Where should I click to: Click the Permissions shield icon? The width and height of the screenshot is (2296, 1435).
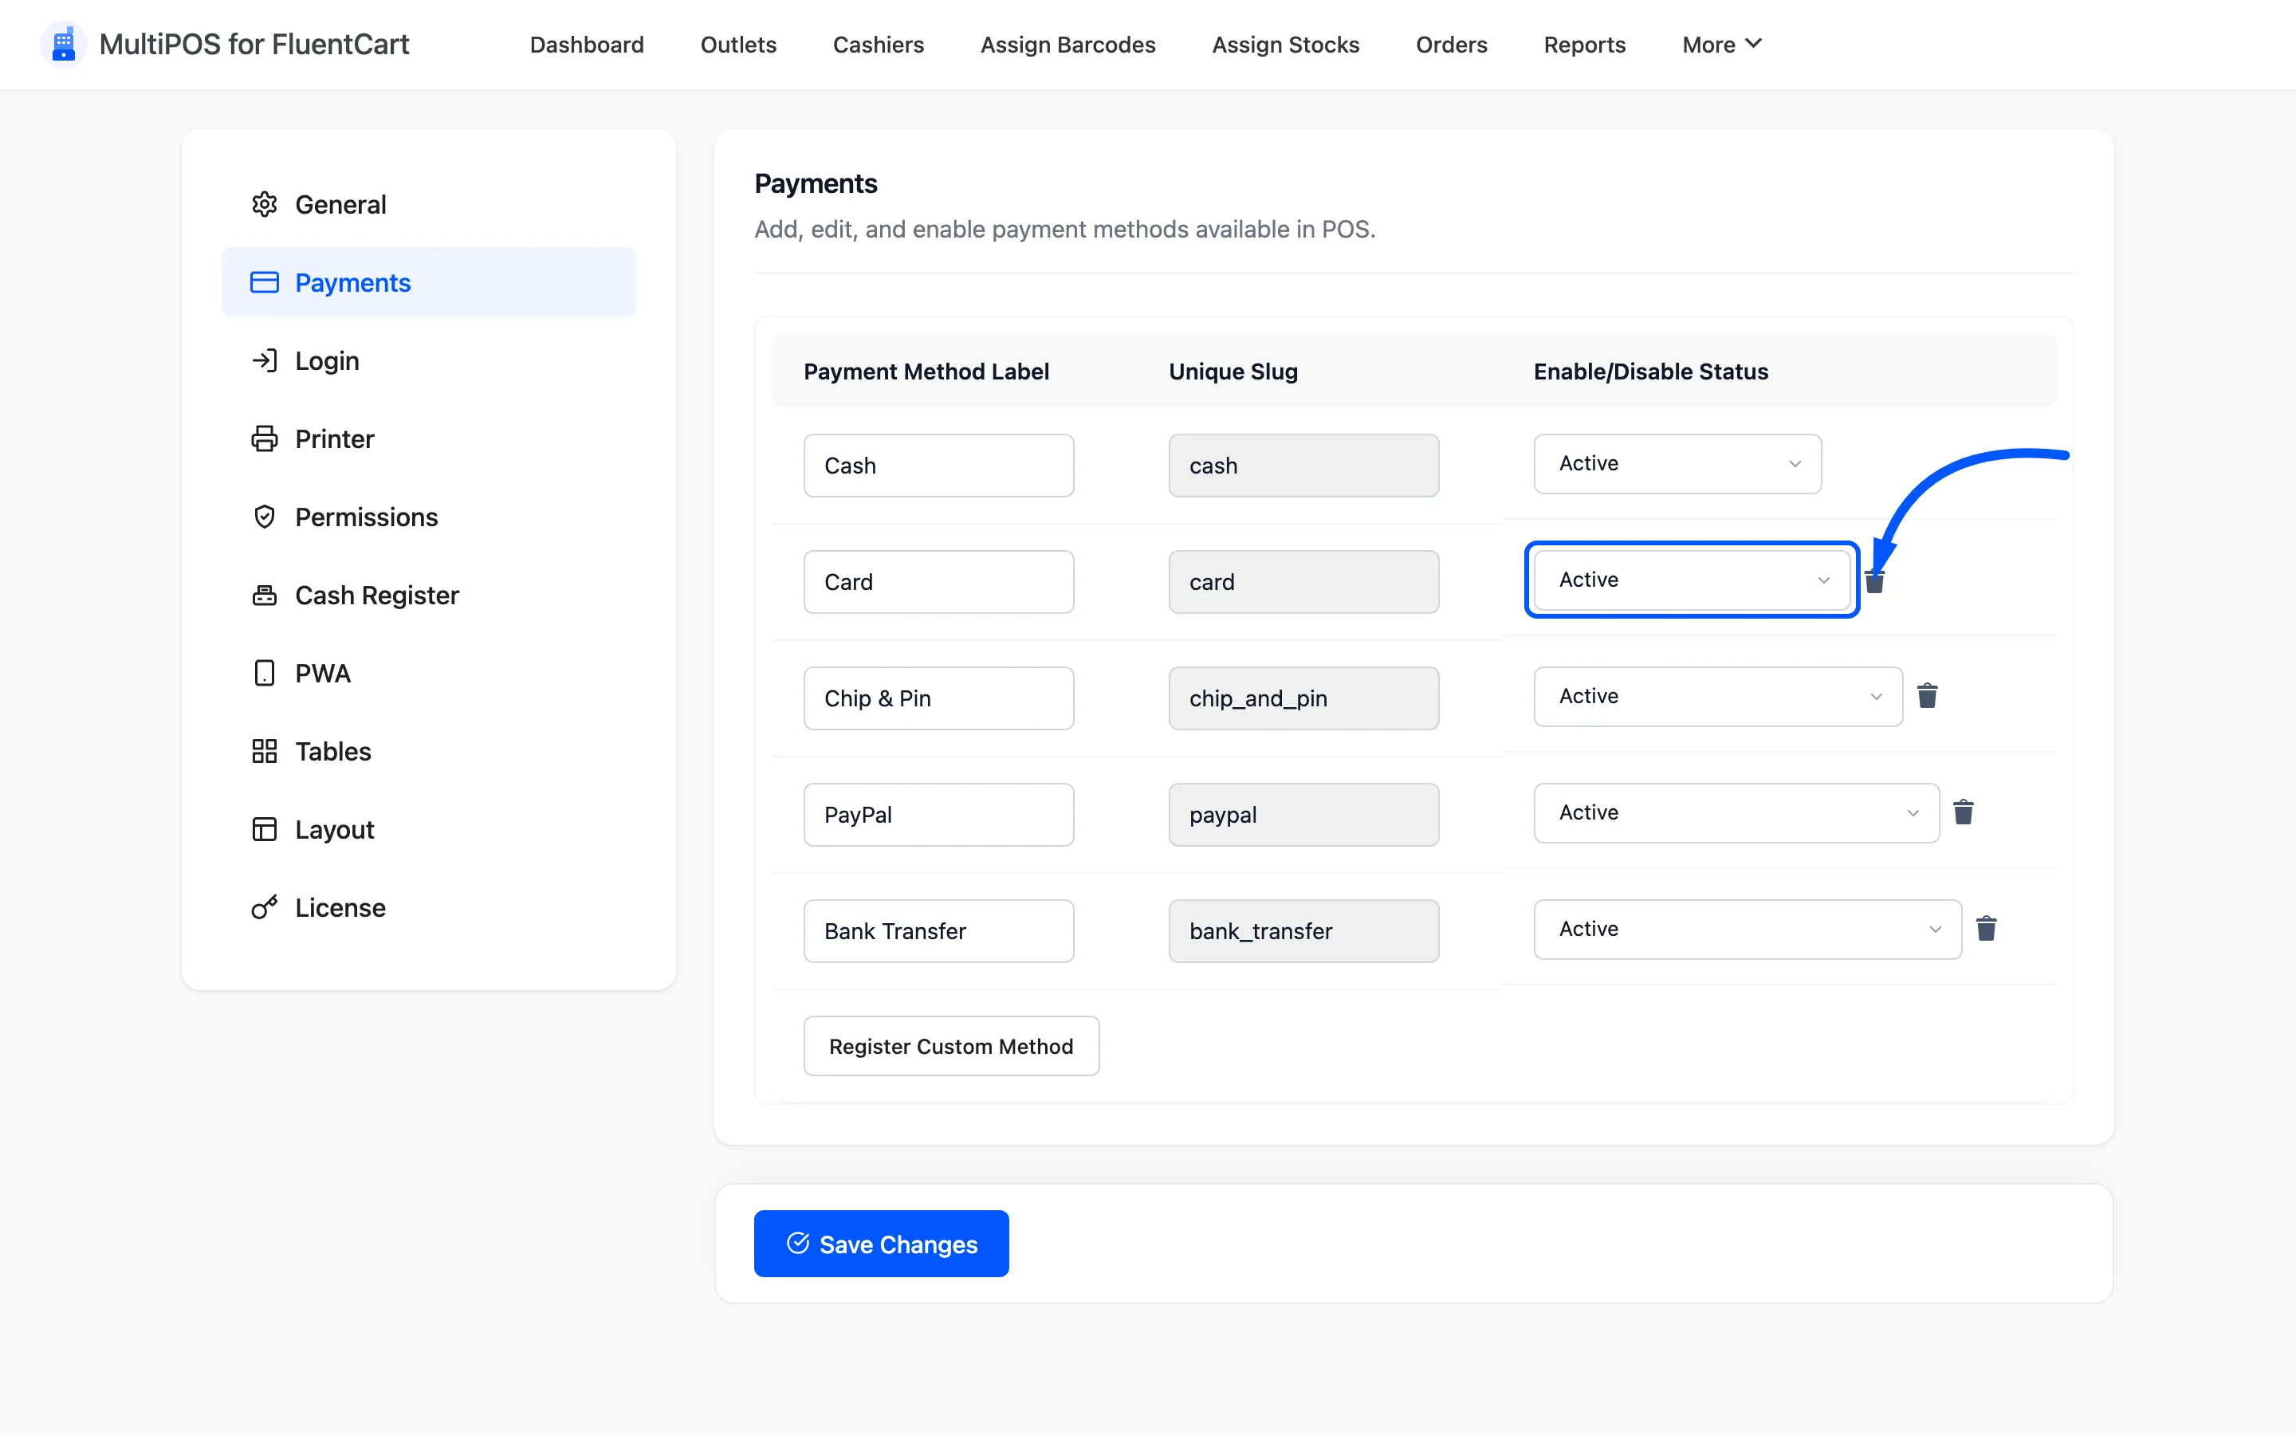pos(264,517)
